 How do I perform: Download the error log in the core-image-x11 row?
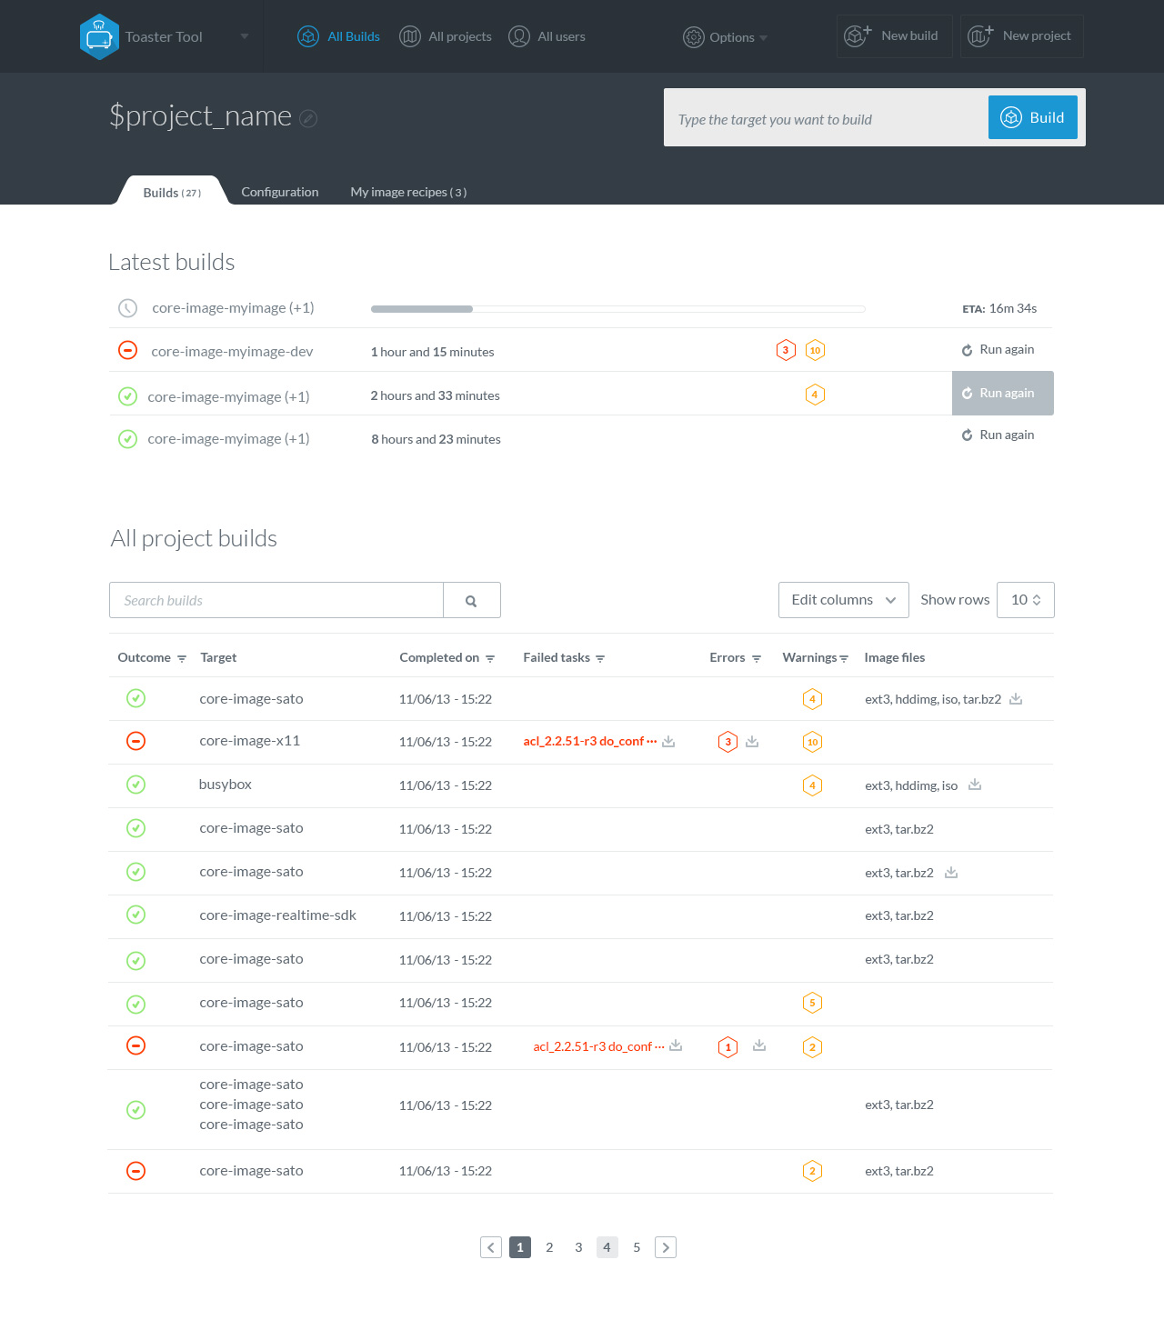point(752,742)
